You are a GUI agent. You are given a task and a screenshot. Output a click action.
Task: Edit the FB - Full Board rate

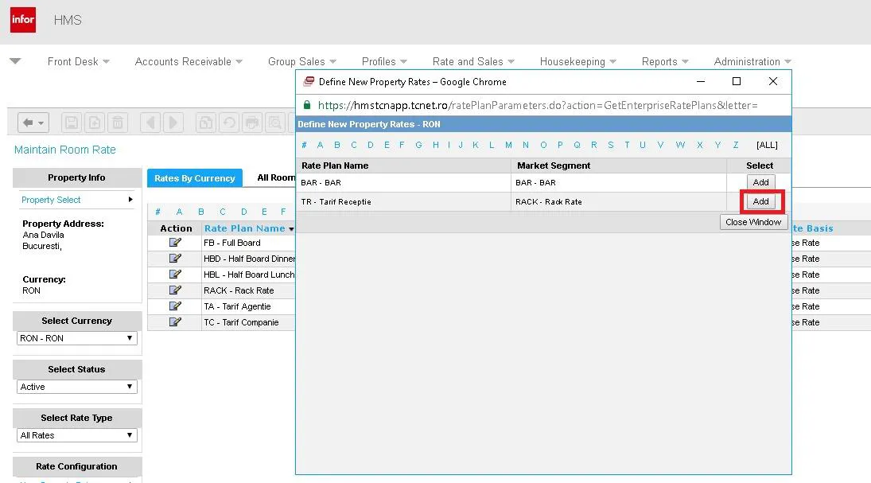[175, 243]
